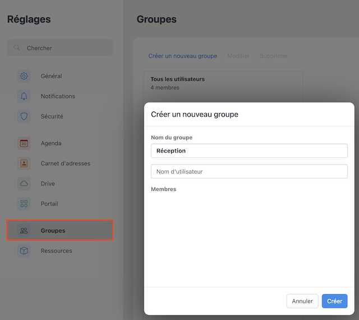Open Général settings

(60, 76)
